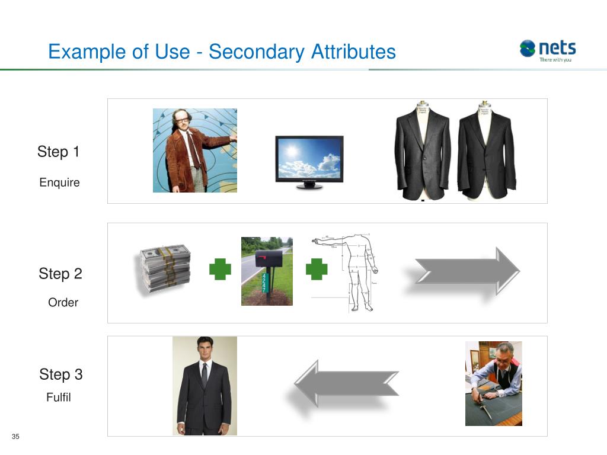The height and width of the screenshot is (455, 607).
Task: Select the 'Enquire' text
Action: [59, 182]
